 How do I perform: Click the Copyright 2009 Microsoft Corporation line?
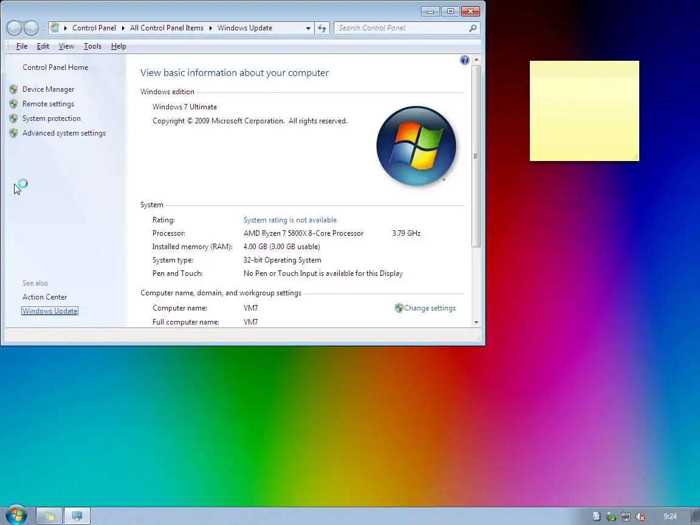(x=250, y=121)
